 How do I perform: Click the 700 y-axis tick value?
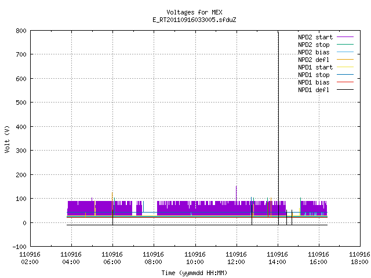(21, 54)
